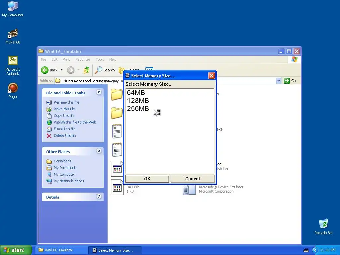Open Back button history dropdown arrow
The height and width of the screenshot is (255, 340).
(61, 70)
